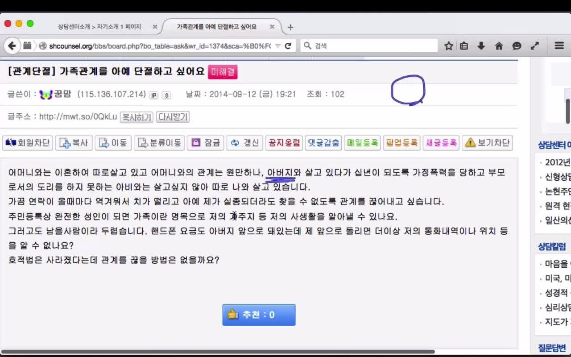Image resolution: width=571 pixels, height=357 pixels.
Task: Open the hamburger browser menu
Action: (x=559, y=46)
